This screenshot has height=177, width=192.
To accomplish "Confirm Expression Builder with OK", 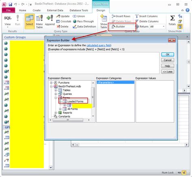I will [x=168, y=55].
